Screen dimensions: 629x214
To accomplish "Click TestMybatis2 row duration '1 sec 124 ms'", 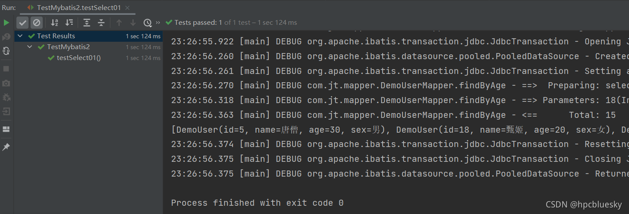I will 143,47.
